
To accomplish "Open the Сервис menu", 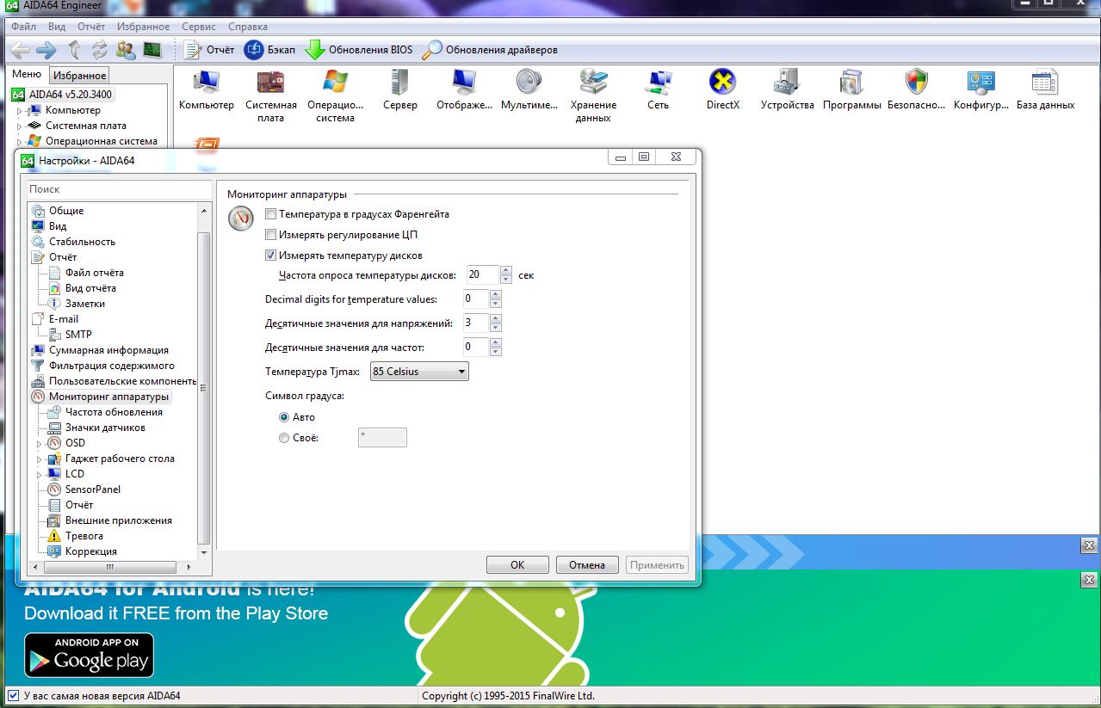I will pos(199,27).
